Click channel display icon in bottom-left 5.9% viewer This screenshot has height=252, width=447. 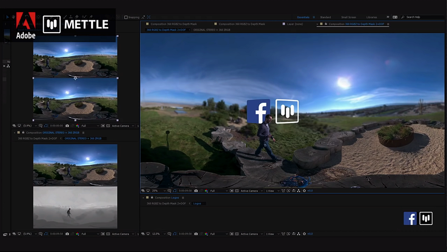pyautogui.click(x=77, y=234)
